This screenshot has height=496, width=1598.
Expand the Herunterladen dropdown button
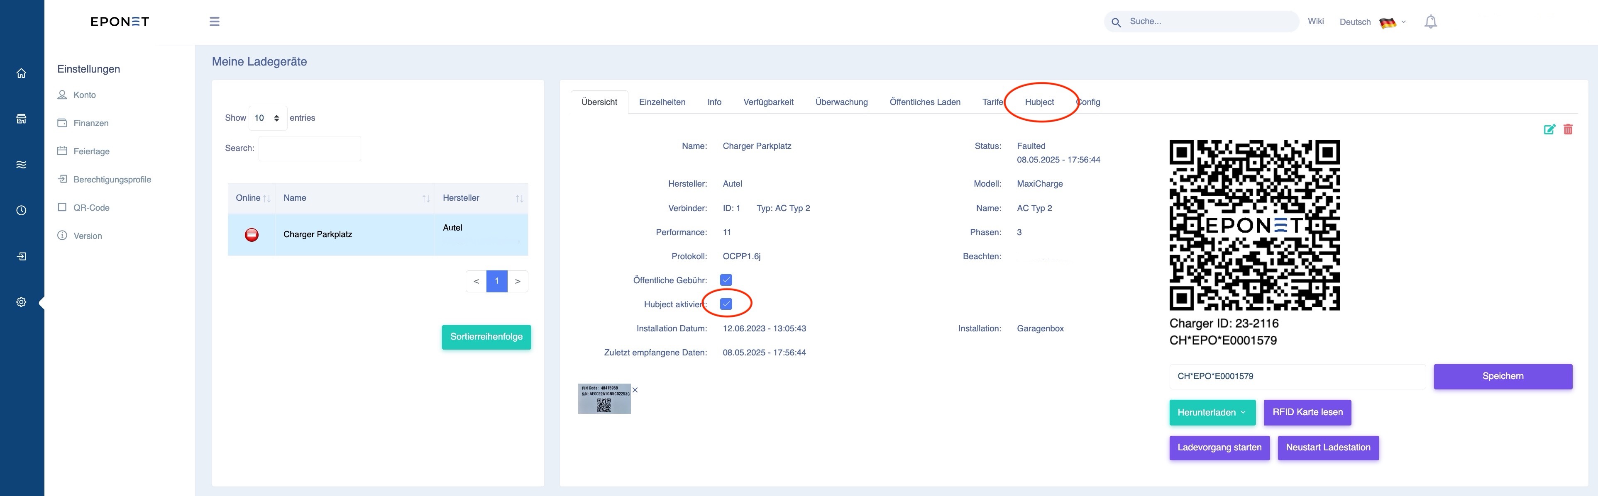pos(1212,412)
